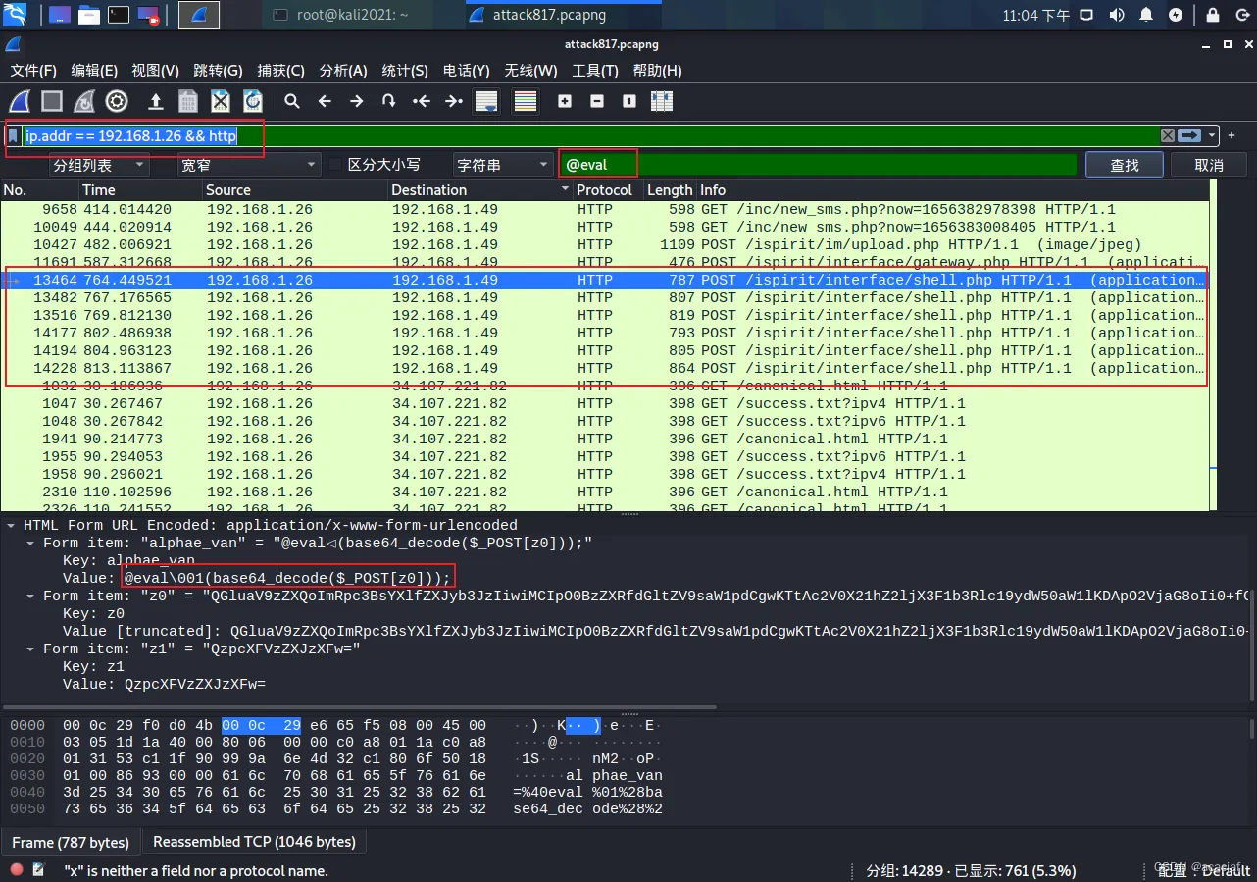The height and width of the screenshot is (882, 1257).
Task: Zoom in main window text
Action: tap(565, 101)
